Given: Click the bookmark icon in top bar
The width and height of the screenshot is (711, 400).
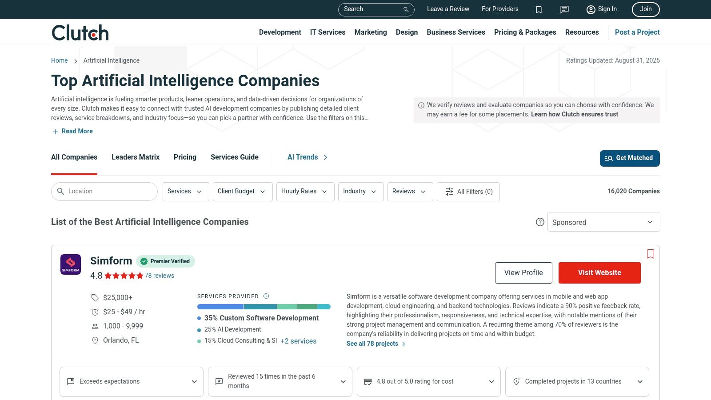Looking at the screenshot, I should pos(539,9).
